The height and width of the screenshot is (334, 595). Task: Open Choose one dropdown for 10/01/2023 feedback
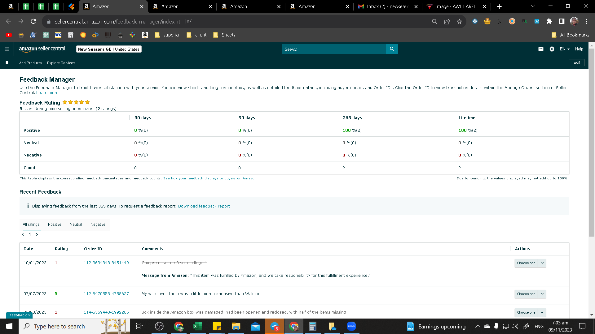click(530, 263)
